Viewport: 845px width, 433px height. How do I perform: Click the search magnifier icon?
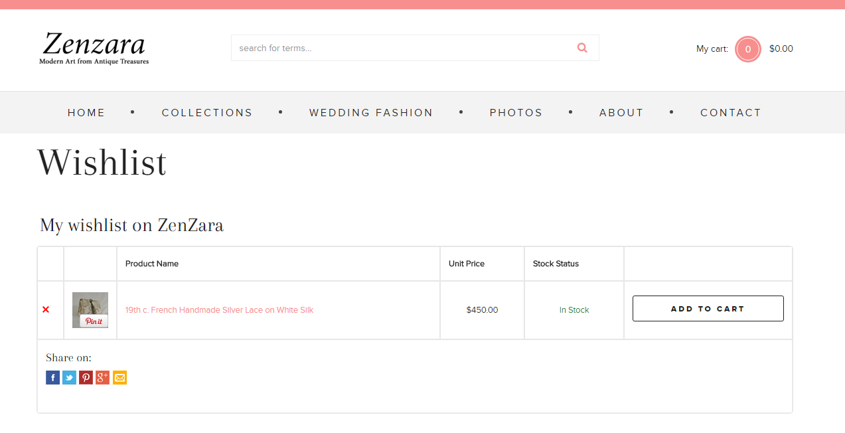(582, 48)
